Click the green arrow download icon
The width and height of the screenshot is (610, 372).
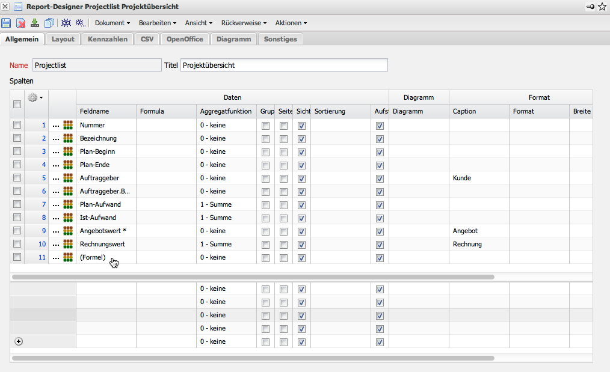click(x=35, y=23)
